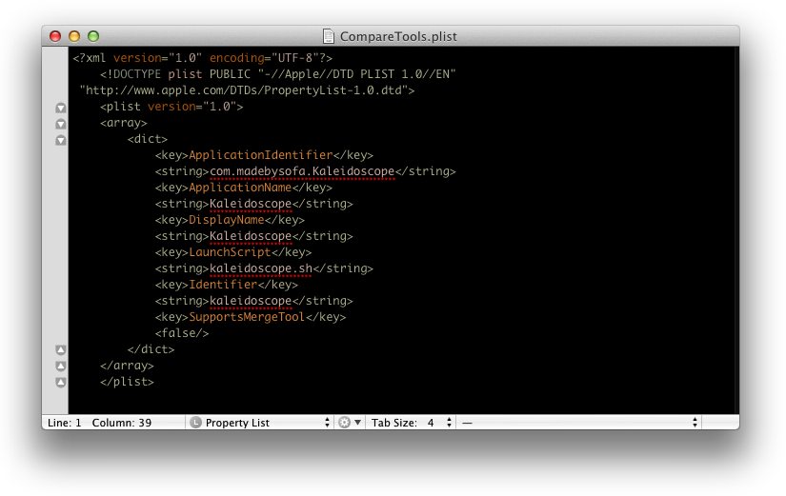This screenshot has width=786, height=496.
Task: Click the CompareTools.plist window title text
Action: click(398, 36)
